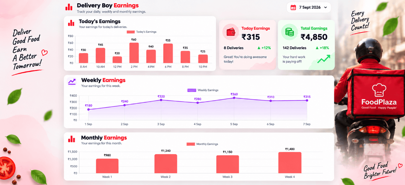Click the Today Earnings card heading

tap(256, 28)
